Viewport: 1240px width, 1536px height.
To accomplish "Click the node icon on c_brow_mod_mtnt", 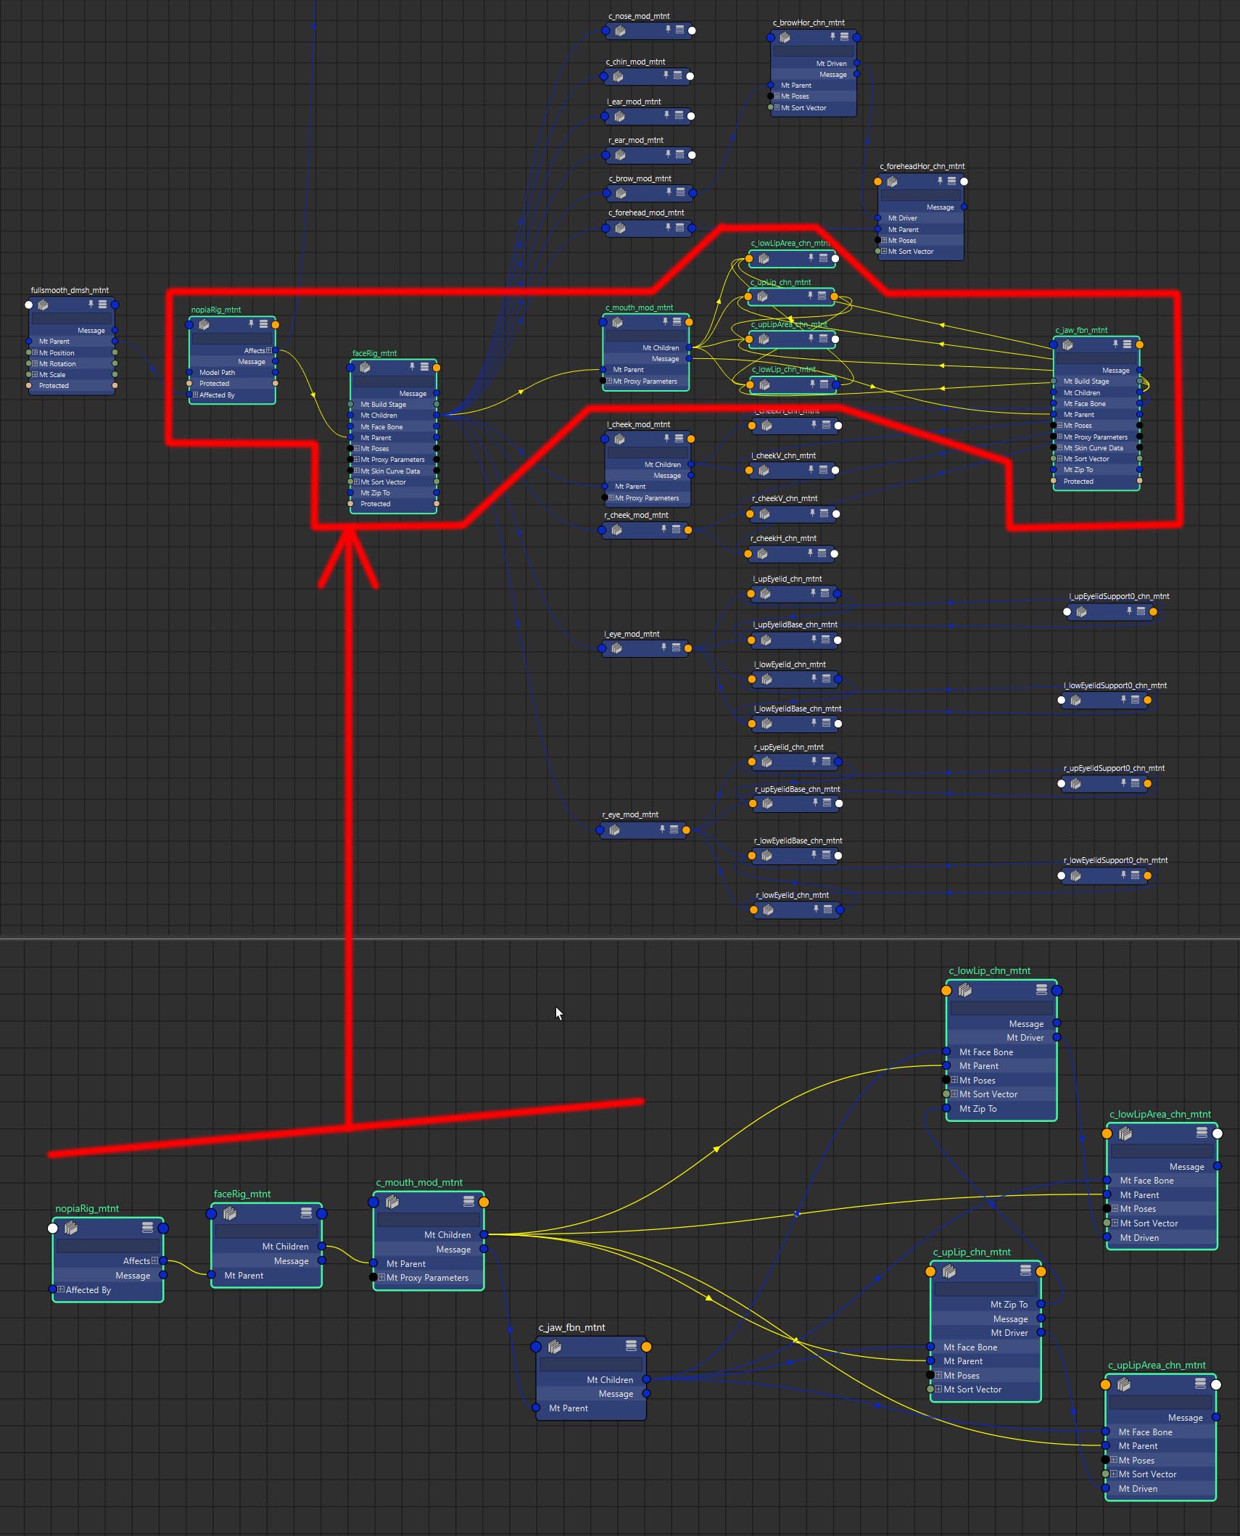I will pyautogui.click(x=621, y=193).
